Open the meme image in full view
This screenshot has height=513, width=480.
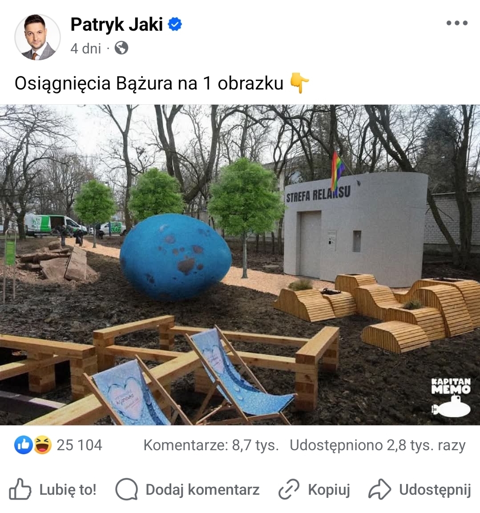tap(240, 265)
